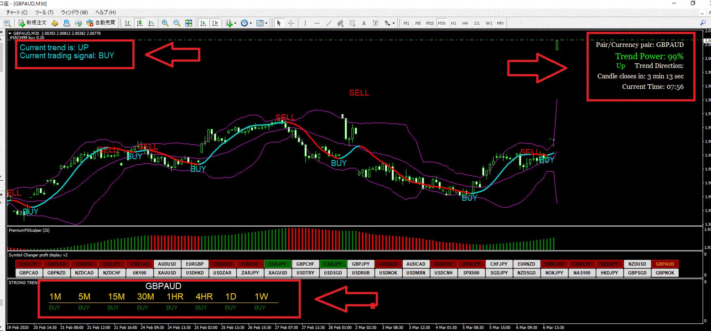Screen dimensions: 711x331
Task: Toggle the chart shift button
Action: tap(215, 23)
